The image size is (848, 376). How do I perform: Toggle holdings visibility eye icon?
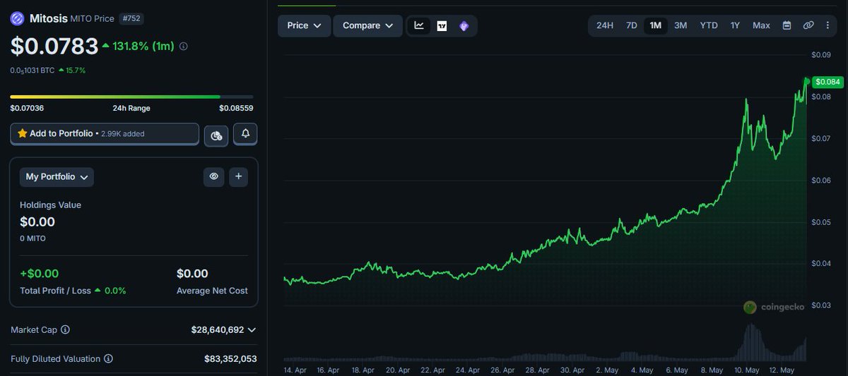pyautogui.click(x=213, y=176)
